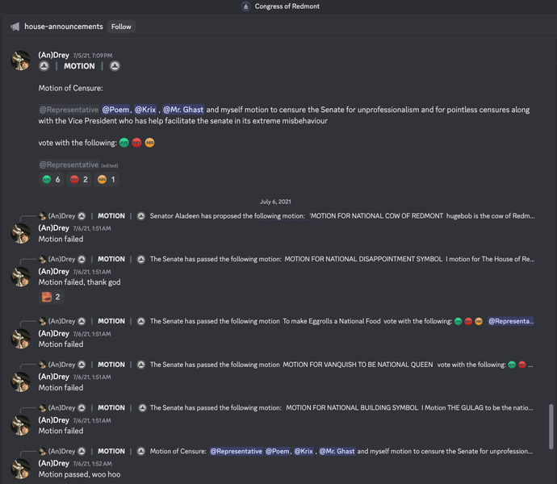Click the chat vertical scrollbar thumb
Image resolution: width=557 pixels, height=484 pixels.
(x=551, y=427)
